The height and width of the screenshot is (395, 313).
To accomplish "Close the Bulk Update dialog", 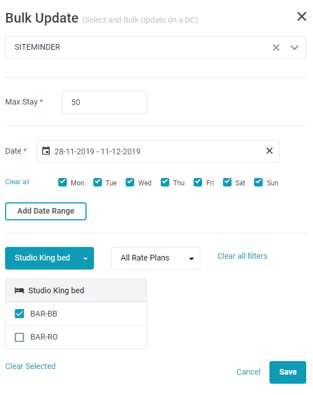I will tap(302, 16).
